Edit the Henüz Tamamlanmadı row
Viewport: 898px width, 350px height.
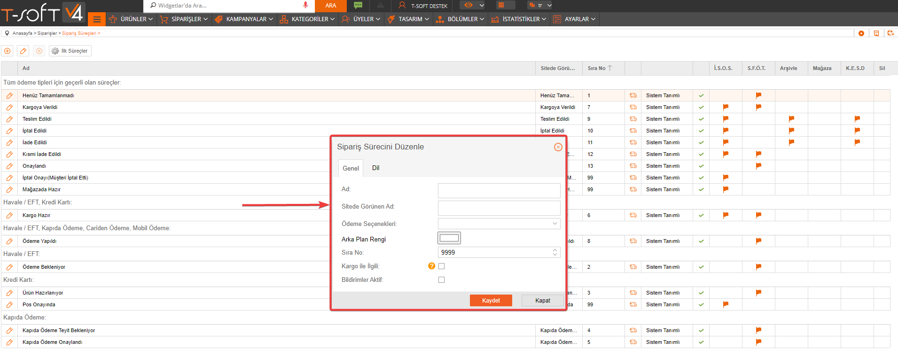click(9, 95)
